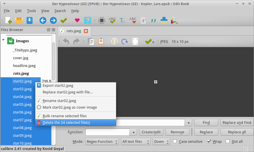The height and width of the screenshot is (152, 254).
Task: Choose Replace star02.jpeg with file
Action: tap(76, 92)
